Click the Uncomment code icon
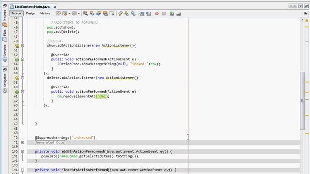The image size is (310, 174). pyautogui.click(x=179, y=14)
